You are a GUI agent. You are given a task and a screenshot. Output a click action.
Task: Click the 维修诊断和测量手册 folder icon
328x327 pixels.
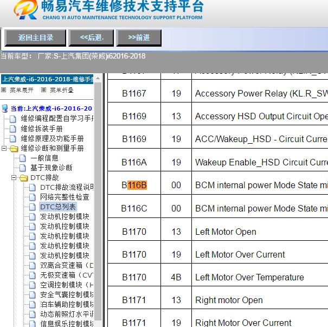[14, 149]
